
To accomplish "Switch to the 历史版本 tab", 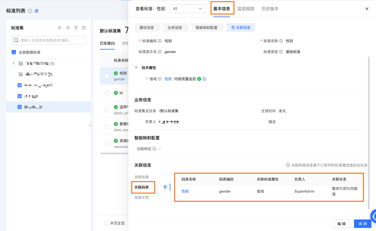I will [270, 9].
